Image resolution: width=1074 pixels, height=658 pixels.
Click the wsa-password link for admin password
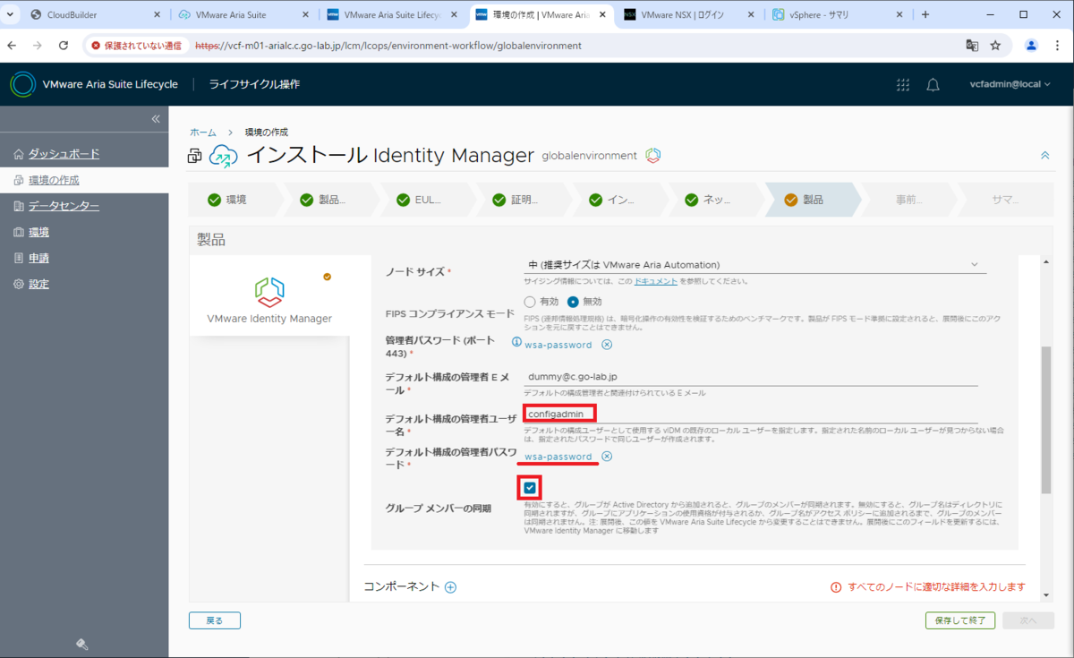coord(558,345)
